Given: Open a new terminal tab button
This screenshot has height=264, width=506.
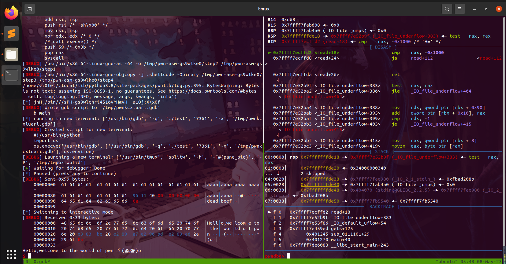Looking at the screenshot, I should 30,9.
